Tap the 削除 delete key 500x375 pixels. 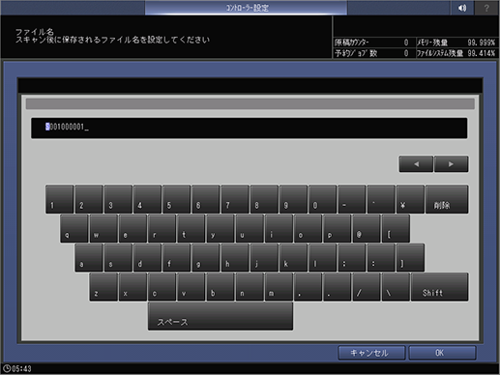pos(447,199)
